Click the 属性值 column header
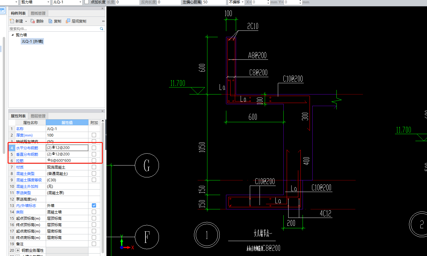Screen dimensions: 427x256 point(67,123)
